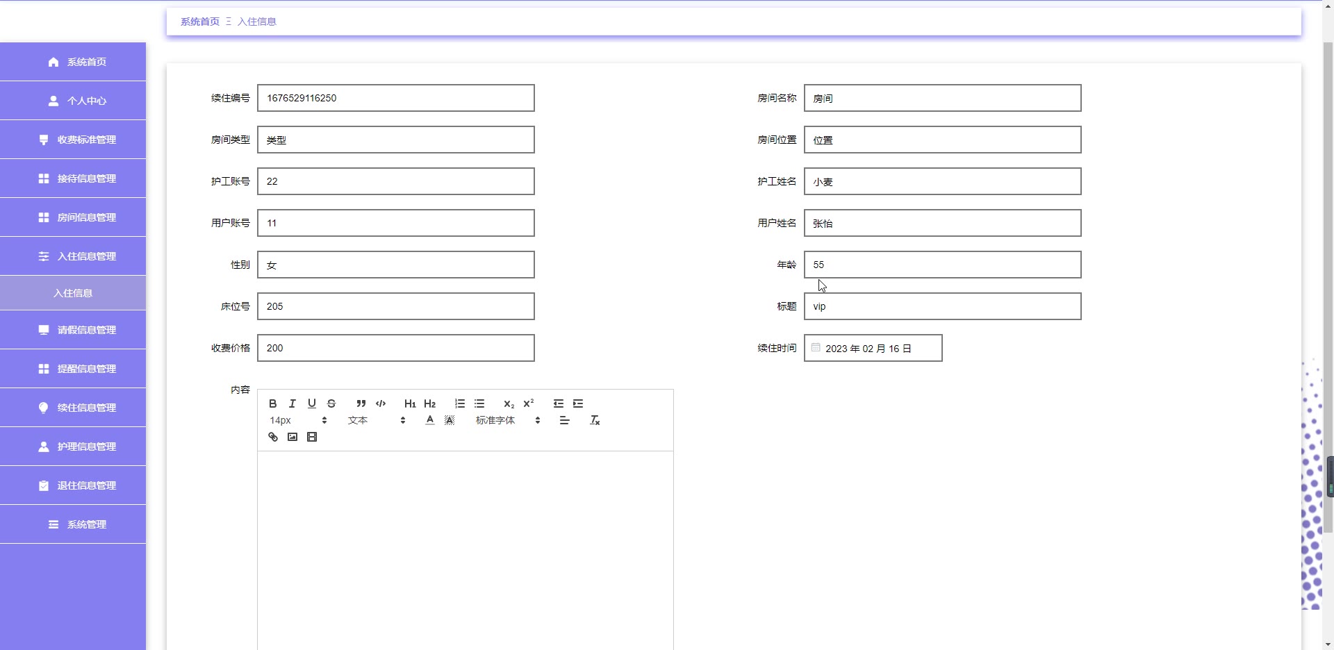1334x650 pixels.
Task: Toggle italic formatting in the editor
Action: [x=293, y=403]
